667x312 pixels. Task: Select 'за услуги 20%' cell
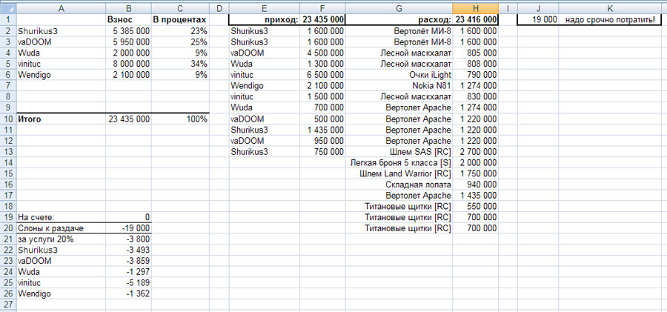coord(61,239)
